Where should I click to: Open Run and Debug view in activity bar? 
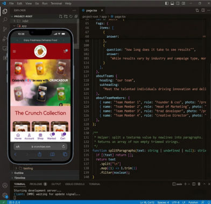[5, 39]
